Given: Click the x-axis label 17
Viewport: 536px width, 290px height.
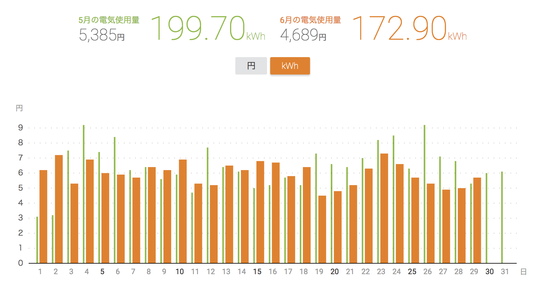Looking at the screenshot, I should pos(288,272).
